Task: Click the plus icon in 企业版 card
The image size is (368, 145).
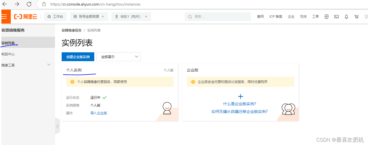Action: click(x=241, y=97)
